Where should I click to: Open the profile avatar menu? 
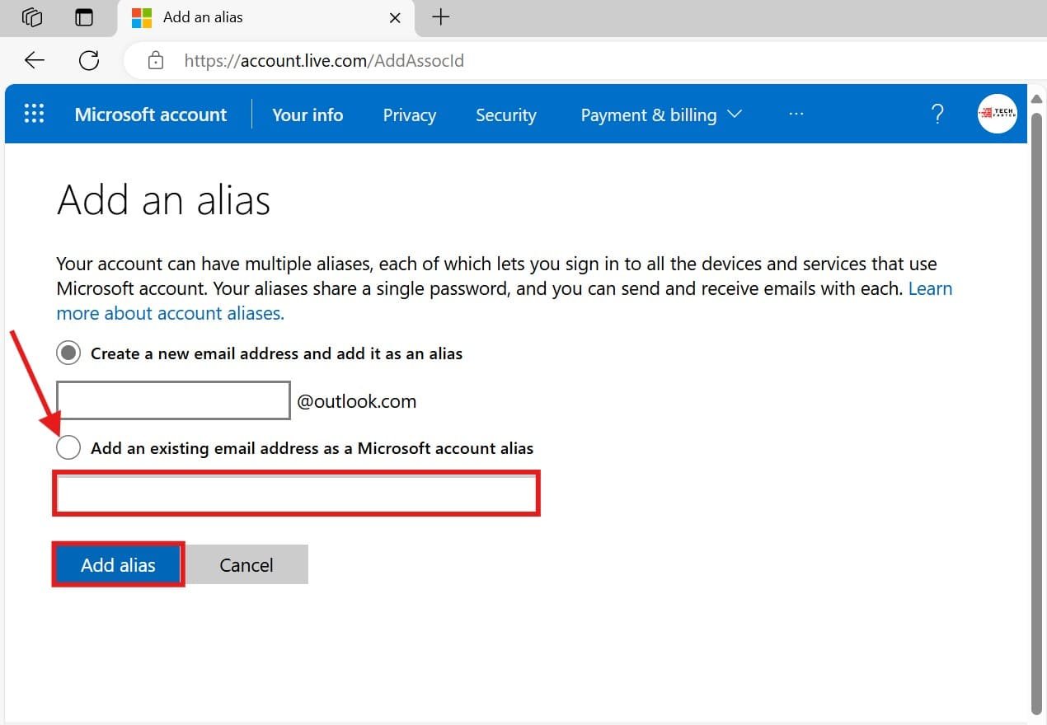click(997, 115)
